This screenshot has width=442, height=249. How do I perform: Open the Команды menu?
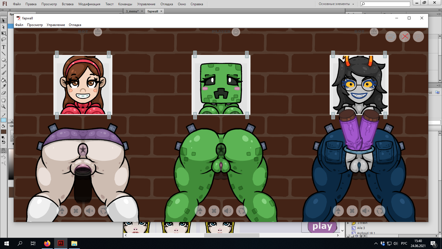pyautogui.click(x=125, y=4)
